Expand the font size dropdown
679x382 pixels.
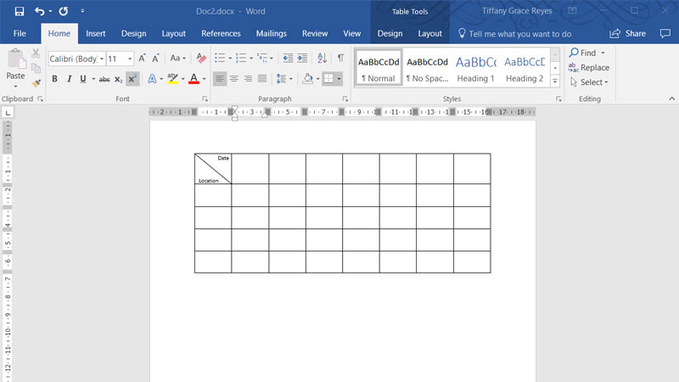(x=130, y=59)
